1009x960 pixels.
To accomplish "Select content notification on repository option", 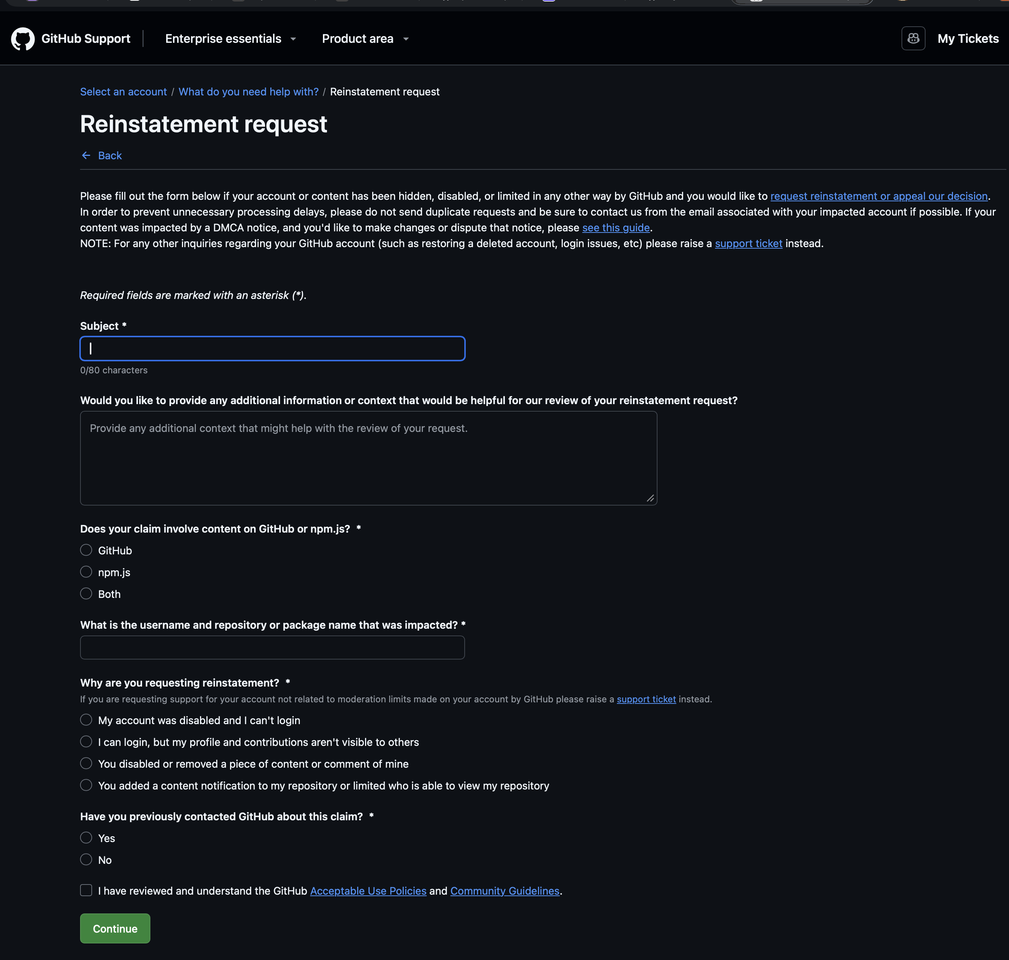I will coord(86,785).
